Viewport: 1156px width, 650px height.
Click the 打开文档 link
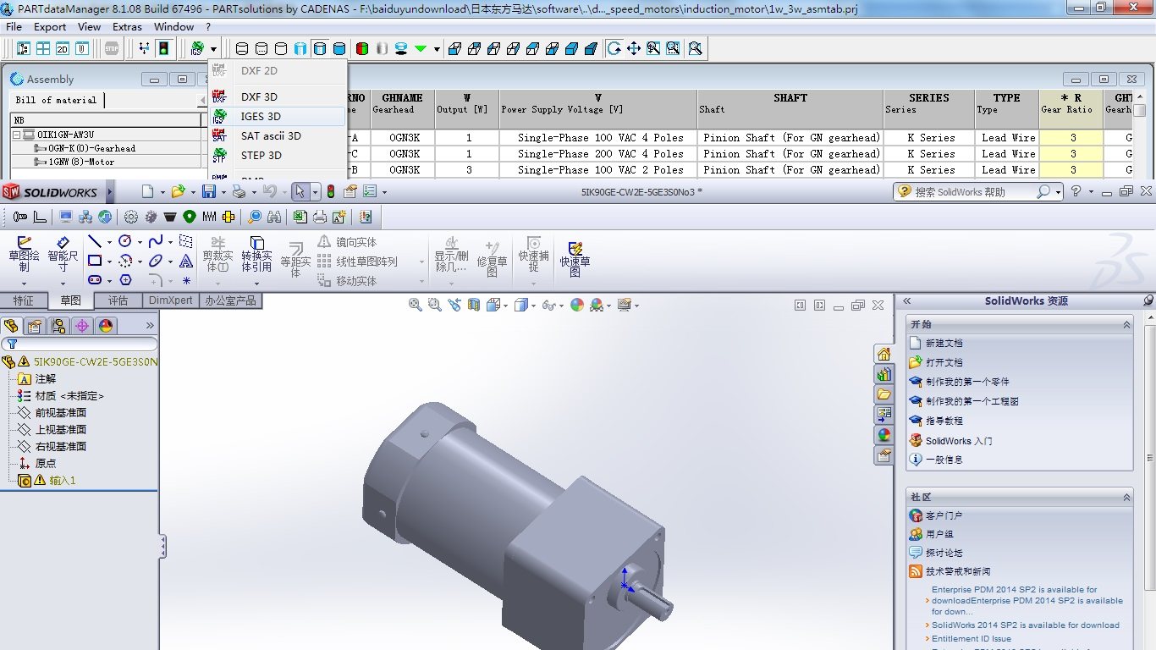(x=944, y=362)
